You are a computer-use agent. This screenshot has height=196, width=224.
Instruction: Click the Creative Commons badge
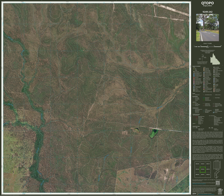pyautogui.click(x=194, y=194)
